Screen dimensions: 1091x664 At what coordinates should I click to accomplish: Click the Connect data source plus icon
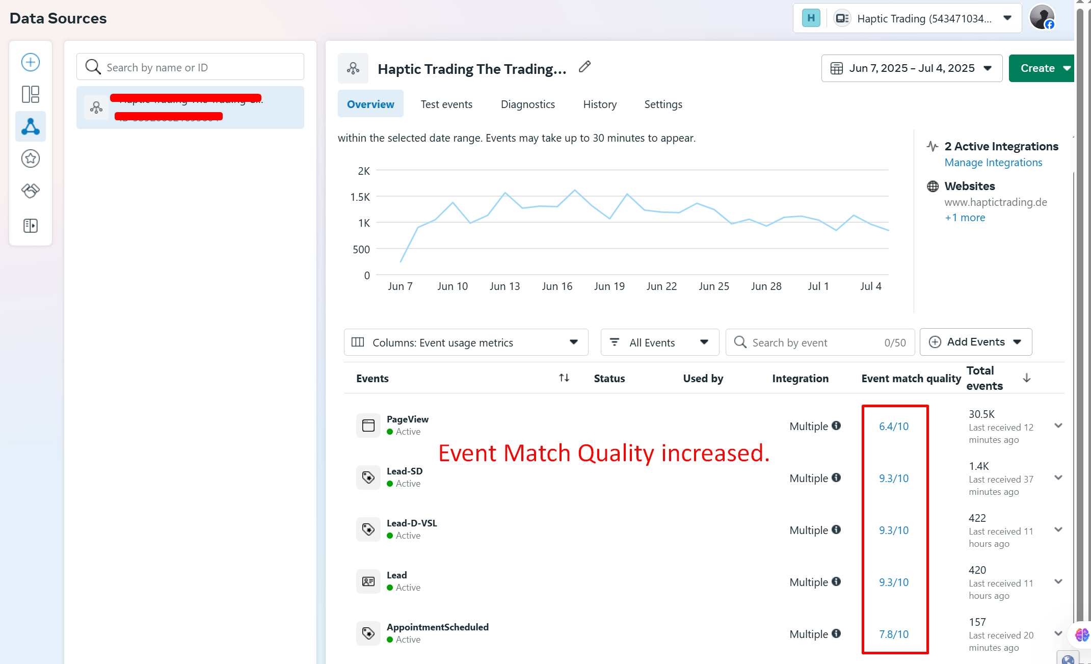(x=31, y=62)
